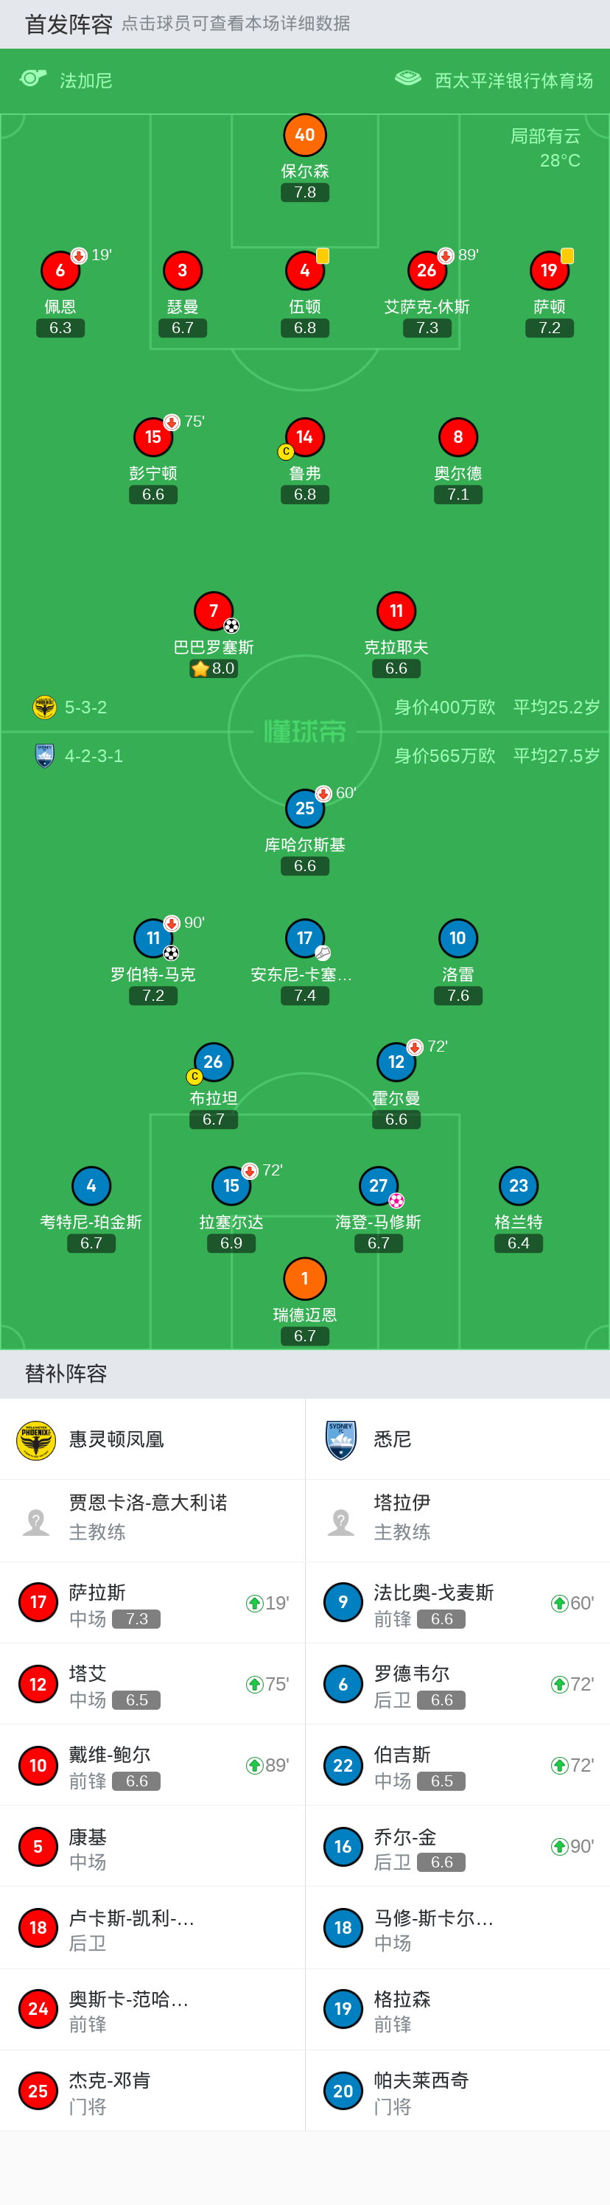Click goalkeeper 保尔森 number 40 circle
The width and height of the screenshot is (610, 2205).
coord(304,136)
